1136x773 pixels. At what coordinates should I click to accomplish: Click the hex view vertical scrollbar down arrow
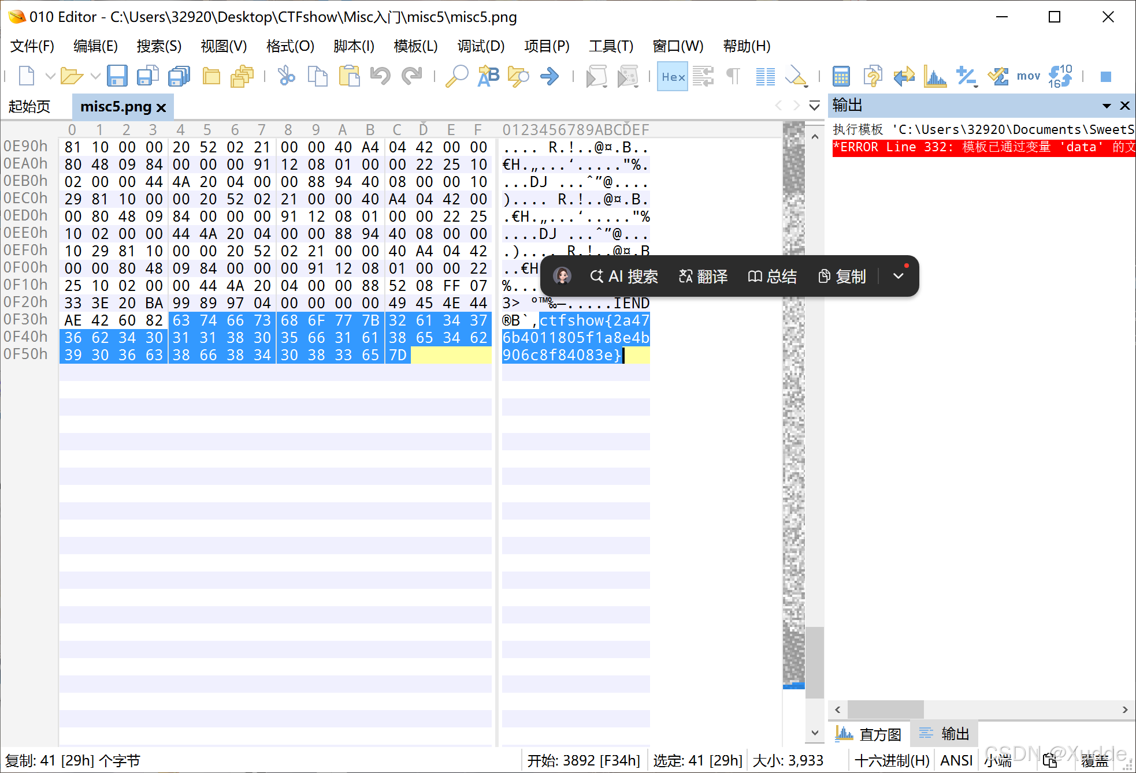[x=815, y=732]
